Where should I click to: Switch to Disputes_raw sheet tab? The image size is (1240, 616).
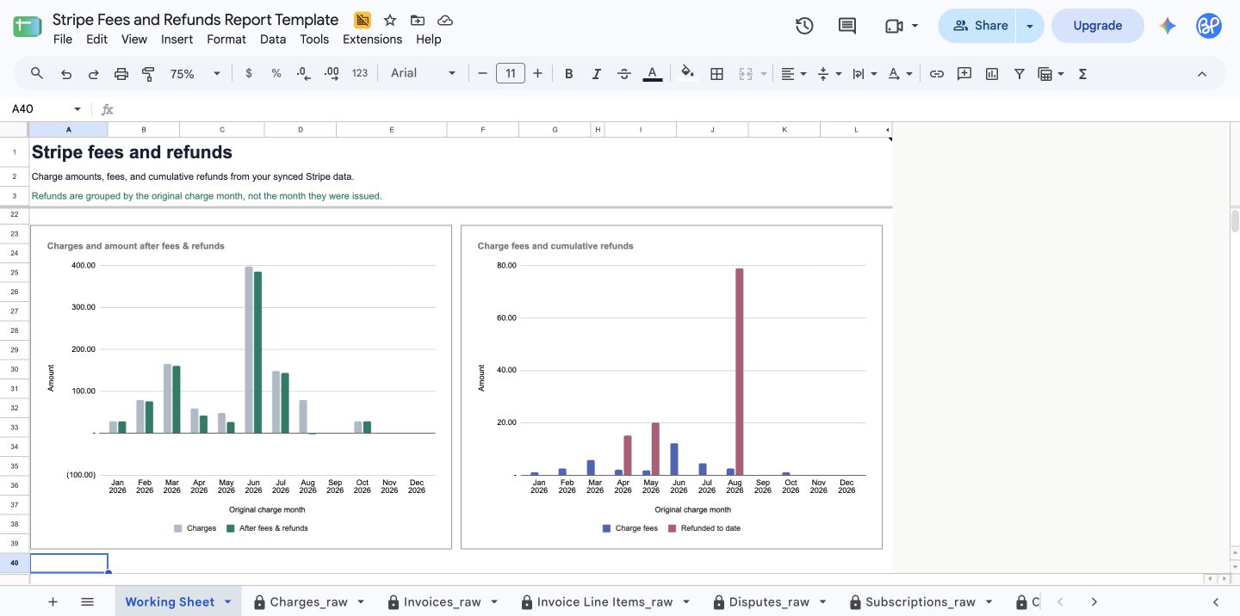pos(769,602)
